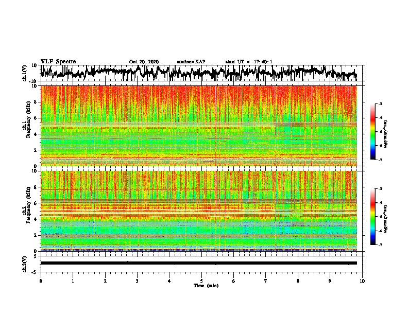Click the '-7' label on ch.1 color bar
Image resolution: width=408 pixels, height=315 pixels.
tap(380, 160)
